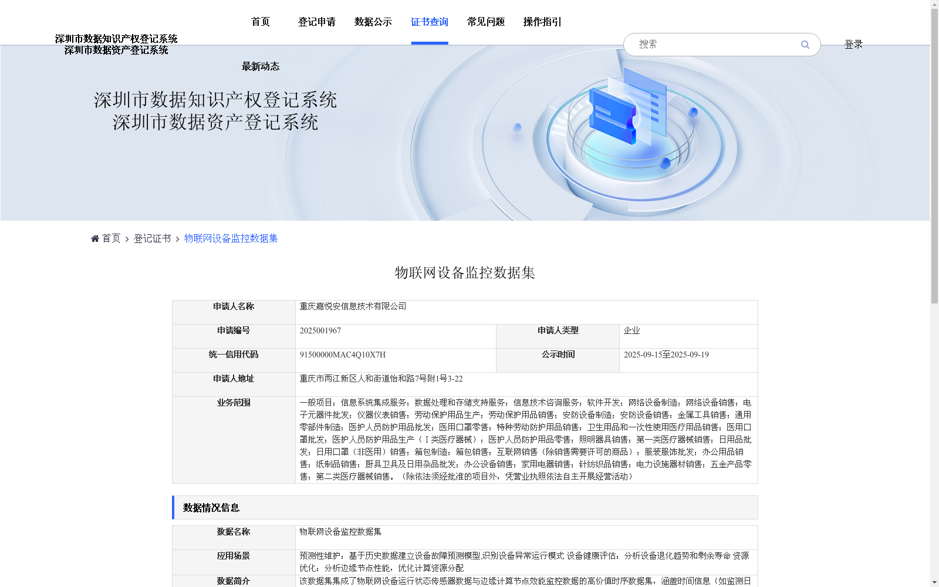Click the 申请人类型 label cell

[x=558, y=336]
